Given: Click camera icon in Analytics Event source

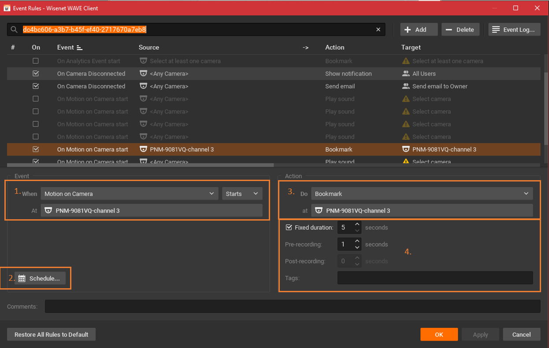Looking at the screenshot, I should (x=143, y=61).
